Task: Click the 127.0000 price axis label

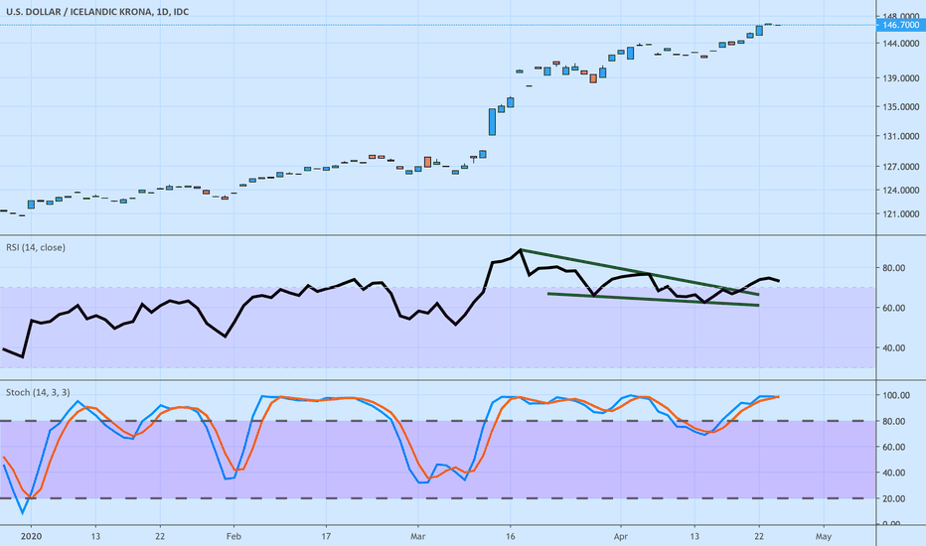Action: [900, 167]
